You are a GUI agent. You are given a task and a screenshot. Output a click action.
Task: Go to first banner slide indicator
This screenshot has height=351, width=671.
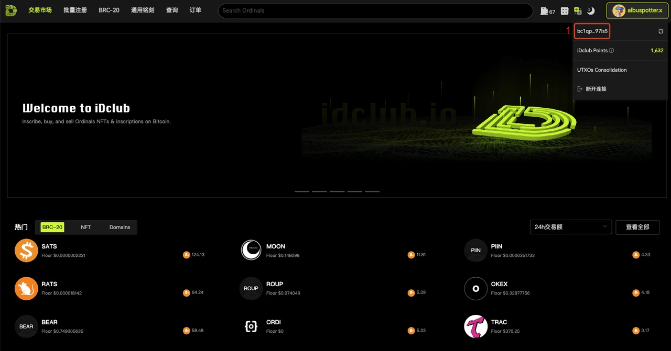[302, 191]
